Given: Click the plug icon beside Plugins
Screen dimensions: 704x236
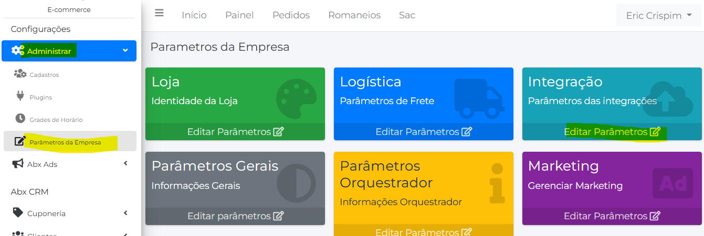Looking at the screenshot, I should (20, 96).
